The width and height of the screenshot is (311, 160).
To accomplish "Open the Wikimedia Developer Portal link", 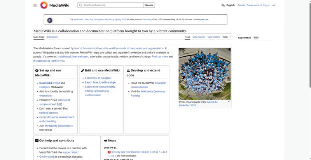I will pyautogui.click(x=148, y=94).
